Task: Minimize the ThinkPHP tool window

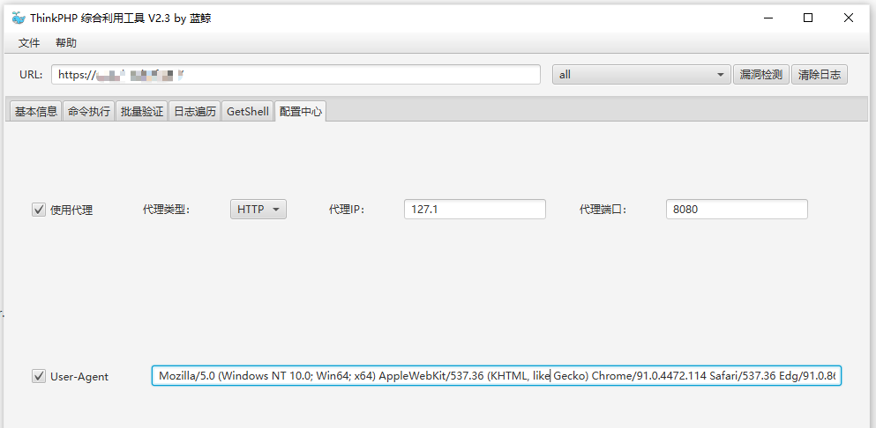Action: (x=767, y=18)
